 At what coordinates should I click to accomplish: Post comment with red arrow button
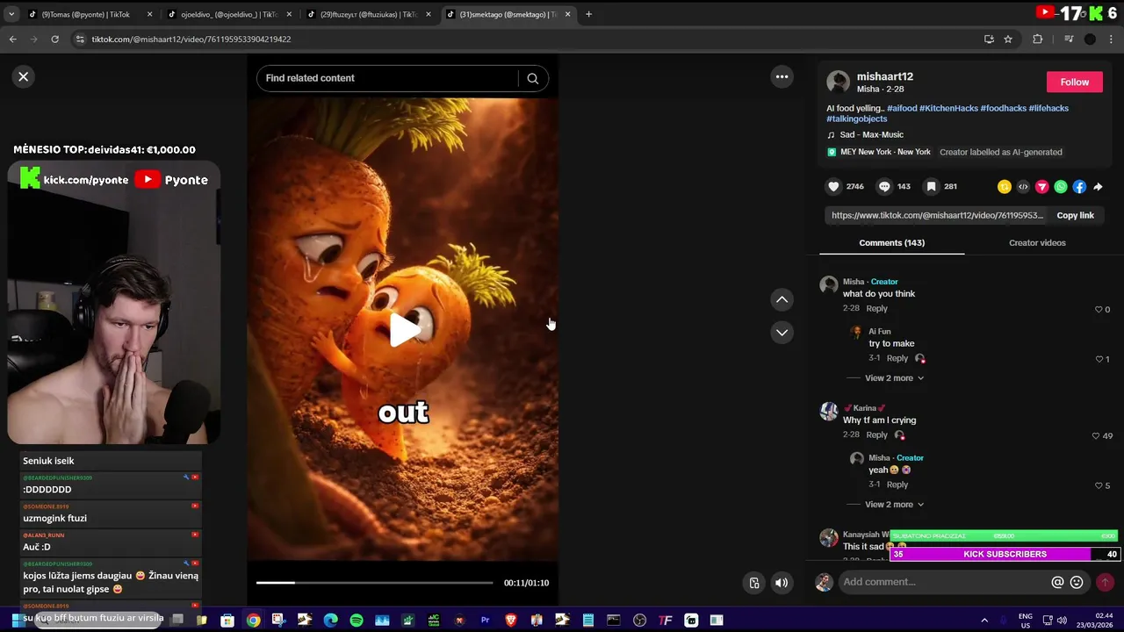point(1105,582)
